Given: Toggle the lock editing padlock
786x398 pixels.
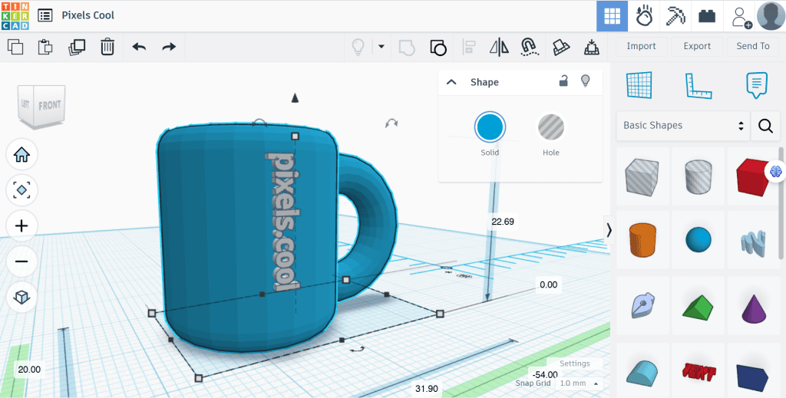Looking at the screenshot, I should (563, 81).
